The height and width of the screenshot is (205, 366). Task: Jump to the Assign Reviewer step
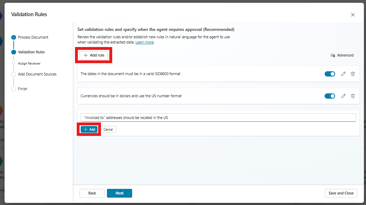point(29,64)
